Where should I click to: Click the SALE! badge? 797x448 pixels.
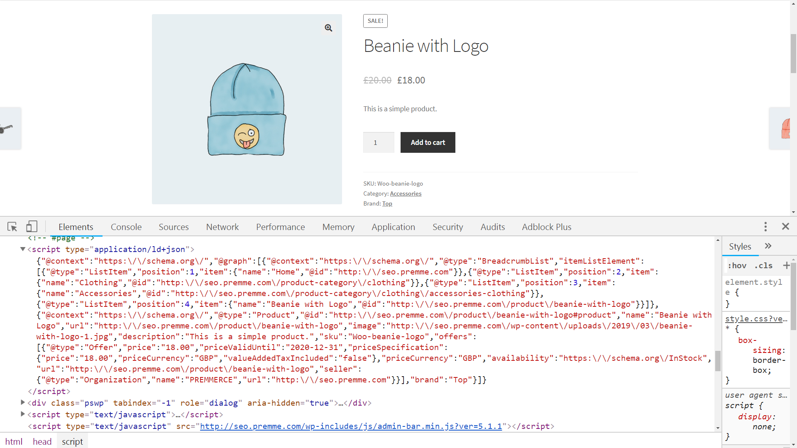point(375,21)
